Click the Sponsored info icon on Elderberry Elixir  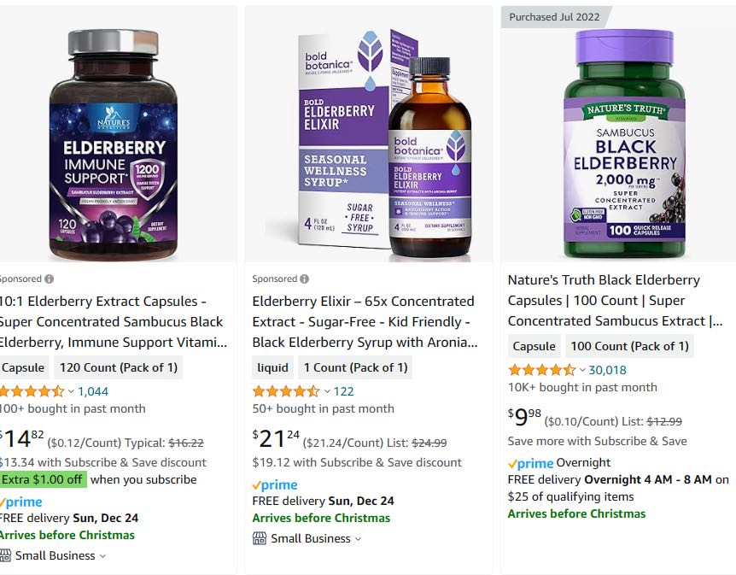304,279
